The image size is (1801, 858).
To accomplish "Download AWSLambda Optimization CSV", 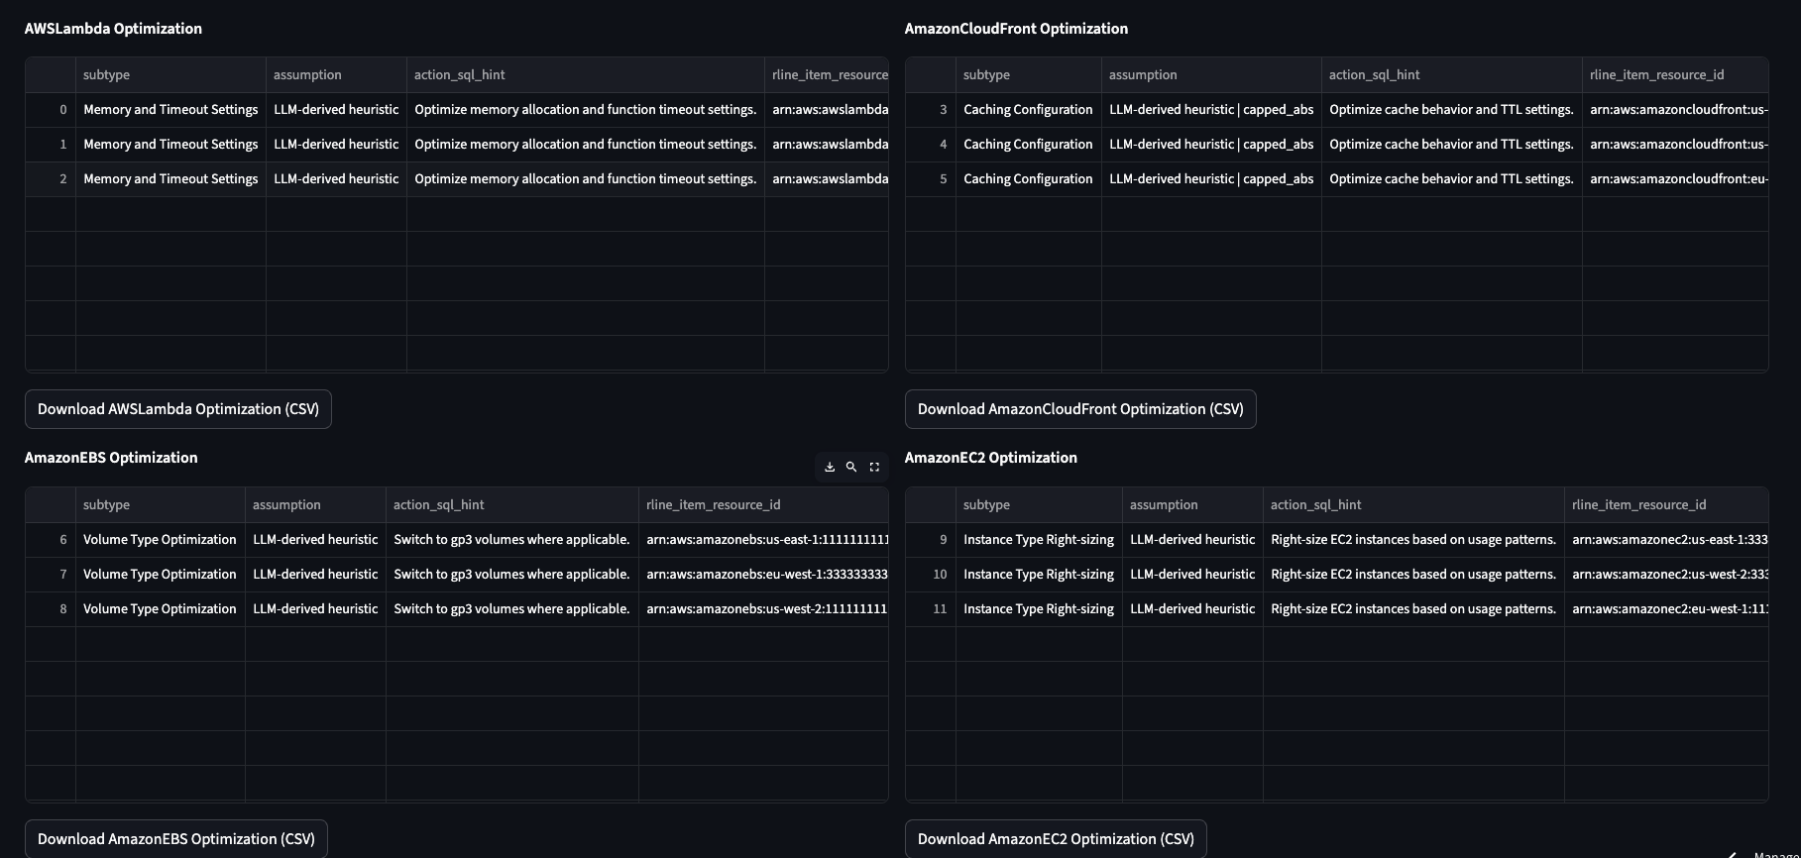I will (178, 409).
